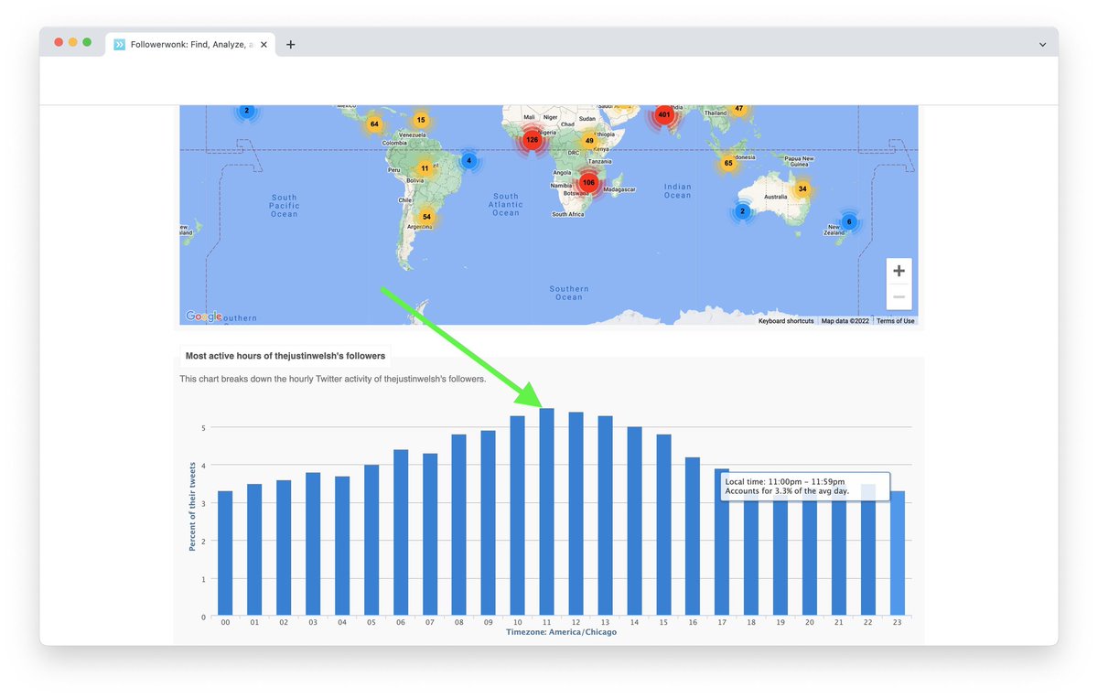The width and height of the screenshot is (1098, 698).
Task: Open map Keyboard shortcuts
Action: tap(786, 321)
